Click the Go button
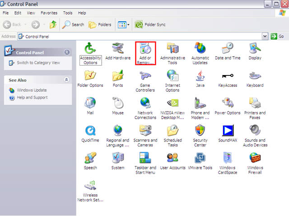289x216 pixels. click(x=277, y=36)
